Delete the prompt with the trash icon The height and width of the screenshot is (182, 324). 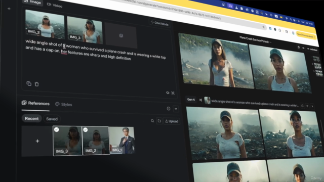point(36,84)
